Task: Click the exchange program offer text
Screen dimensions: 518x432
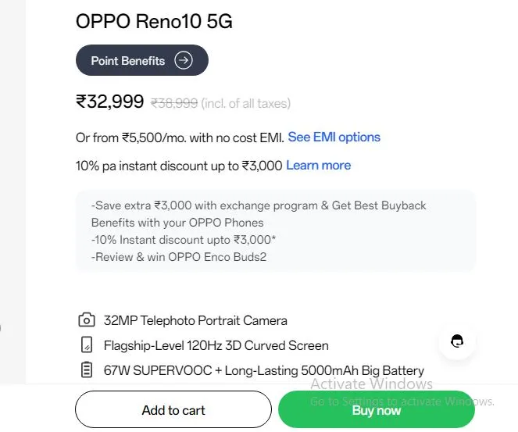Action: click(x=259, y=214)
